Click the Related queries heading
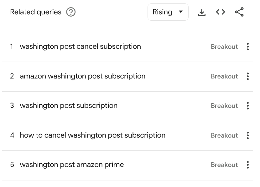260x187 pixels. pos(36,12)
